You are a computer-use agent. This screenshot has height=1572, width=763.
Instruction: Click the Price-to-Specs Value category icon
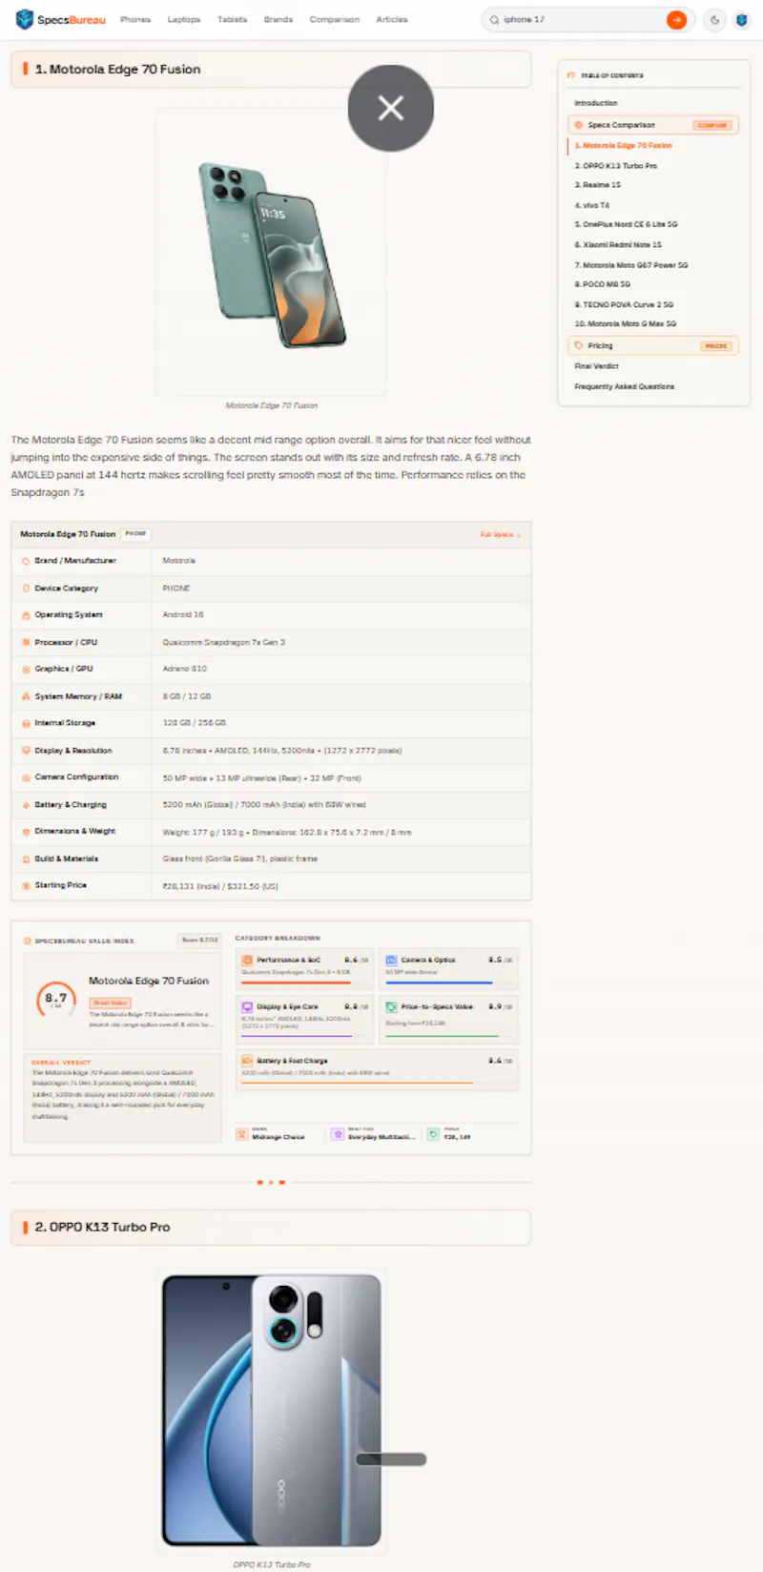[x=391, y=1006]
